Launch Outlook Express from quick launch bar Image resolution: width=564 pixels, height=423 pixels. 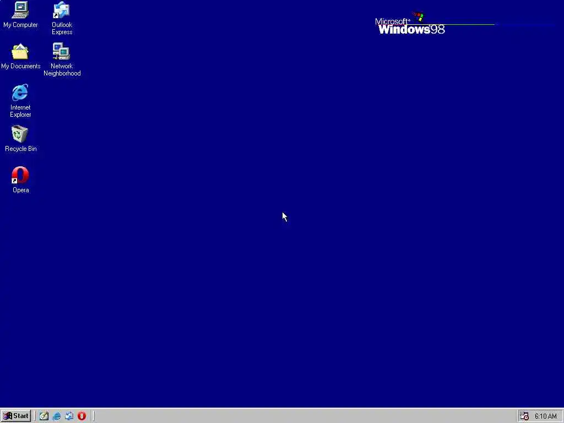click(69, 416)
